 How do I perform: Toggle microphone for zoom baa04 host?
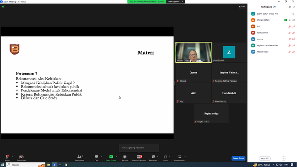coord(293,14)
